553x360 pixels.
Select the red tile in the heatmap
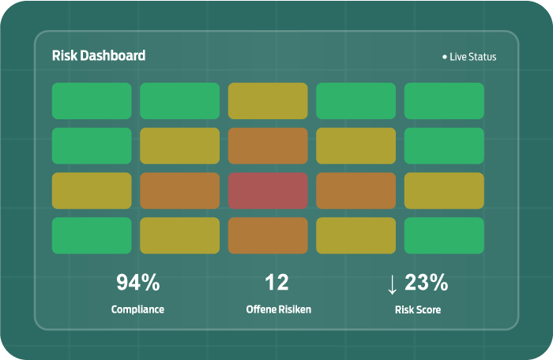point(268,190)
